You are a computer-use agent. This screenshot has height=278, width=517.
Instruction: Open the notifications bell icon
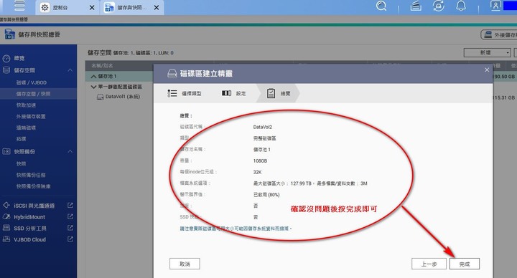tap(461, 6)
